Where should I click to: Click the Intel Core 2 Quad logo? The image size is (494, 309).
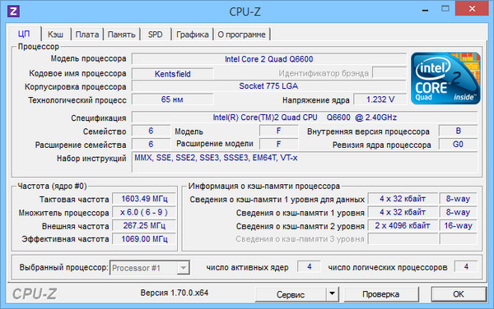point(445,78)
